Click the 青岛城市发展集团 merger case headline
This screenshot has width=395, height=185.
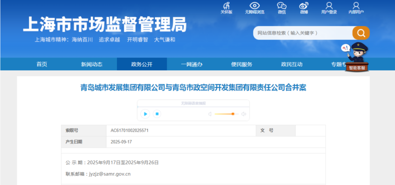tap(193, 88)
